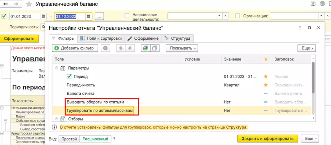Viewport: 331px width, 145px height.
Task: Toggle the period checkbox near dates
Action: [x=4, y=16]
